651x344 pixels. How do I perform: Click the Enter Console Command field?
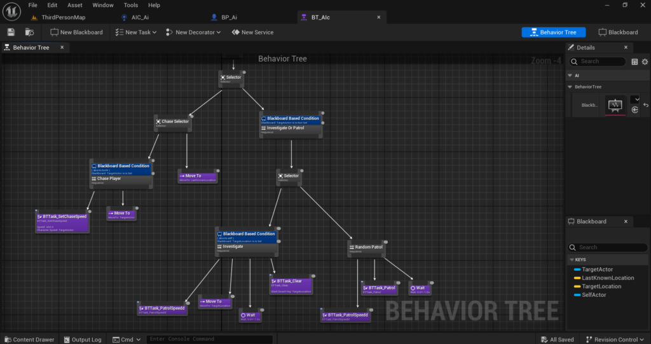coord(210,339)
